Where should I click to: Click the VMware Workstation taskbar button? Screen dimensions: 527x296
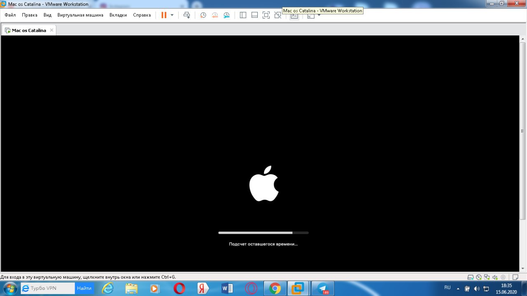[x=298, y=288]
